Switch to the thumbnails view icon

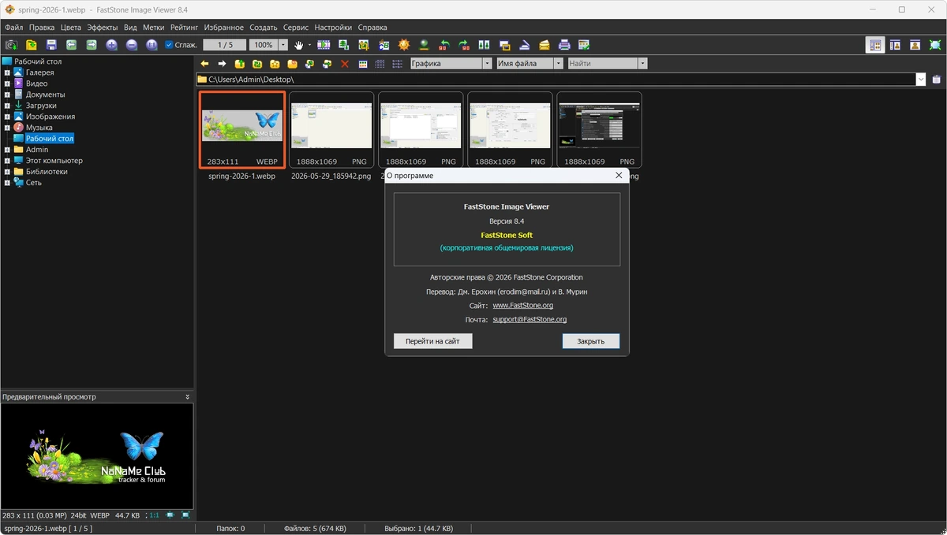[x=363, y=64]
